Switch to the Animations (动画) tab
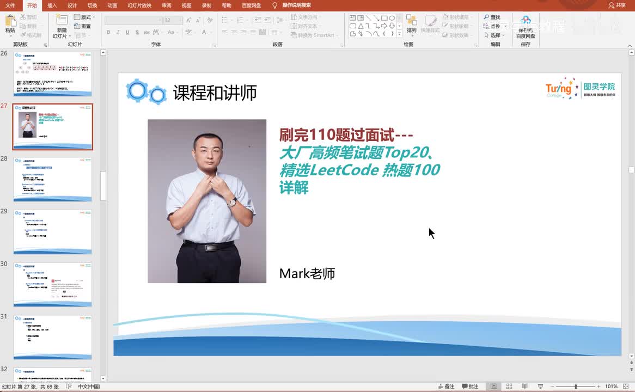635x392 pixels. [x=112, y=5]
